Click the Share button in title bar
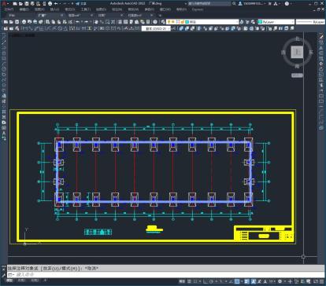Image resolution: width=326 pixels, height=286 pixels. pos(81,4)
